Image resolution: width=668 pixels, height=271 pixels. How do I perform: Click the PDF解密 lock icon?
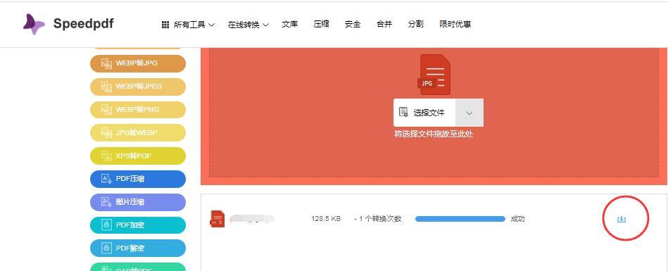[x=106, y=248]
